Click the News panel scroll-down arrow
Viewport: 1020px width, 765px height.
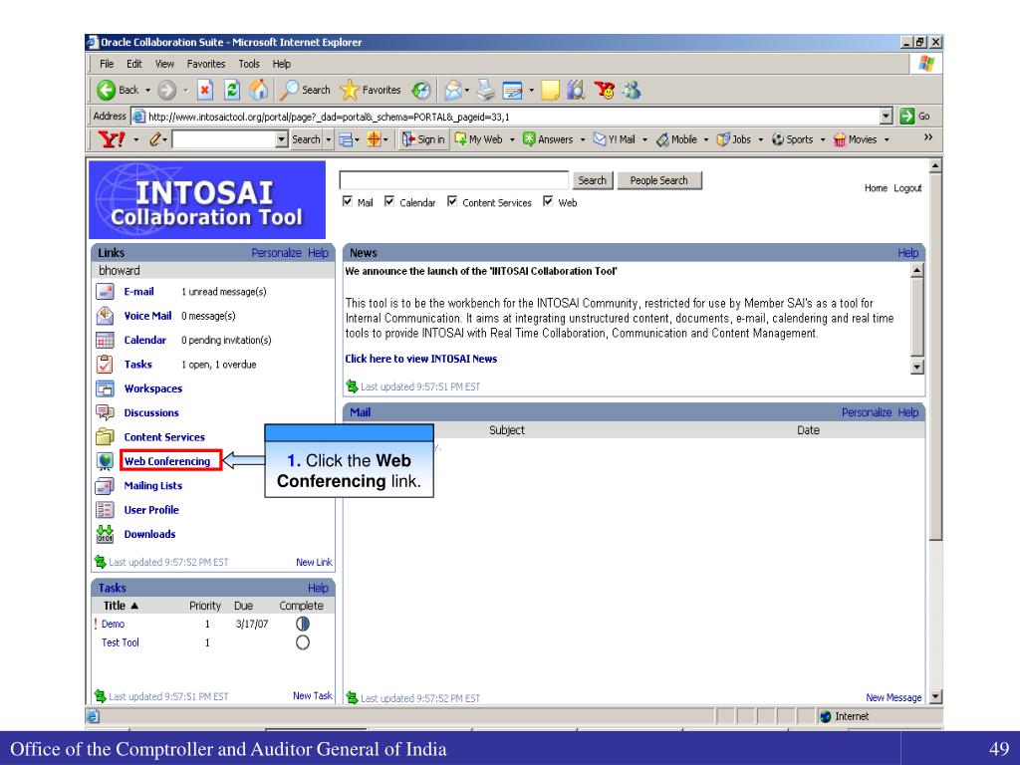(x=917, y=367)
